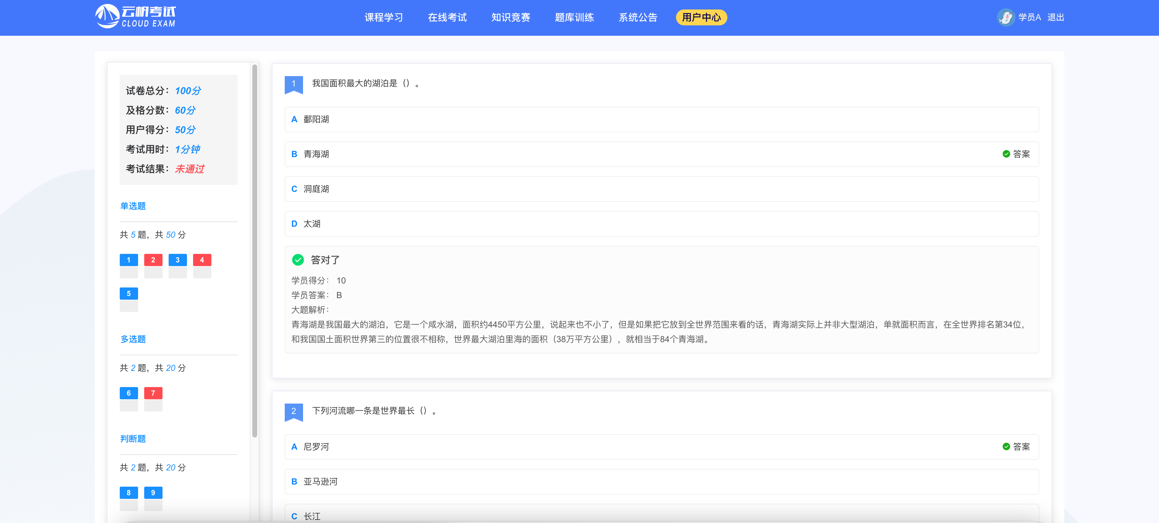The height and width of the screenshot is (523, 1159).
Task: Click the 学员答案 B line
Action: coord(317,295)
